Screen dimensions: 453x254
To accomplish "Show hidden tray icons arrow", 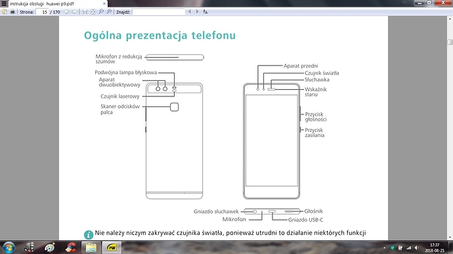I will pyautogui.click(x=384, y=248).
